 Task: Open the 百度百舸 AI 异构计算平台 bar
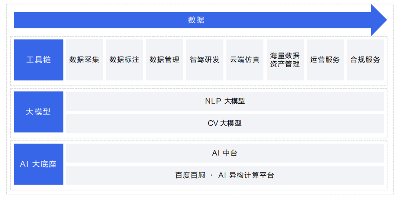(225, 175)
